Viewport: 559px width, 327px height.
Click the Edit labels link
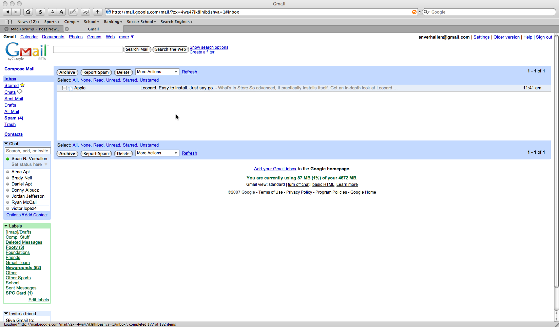(x=39, y=300)
